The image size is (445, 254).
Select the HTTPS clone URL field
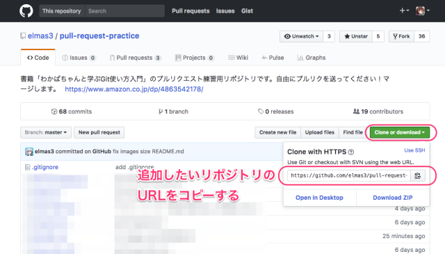click(349, 175)
